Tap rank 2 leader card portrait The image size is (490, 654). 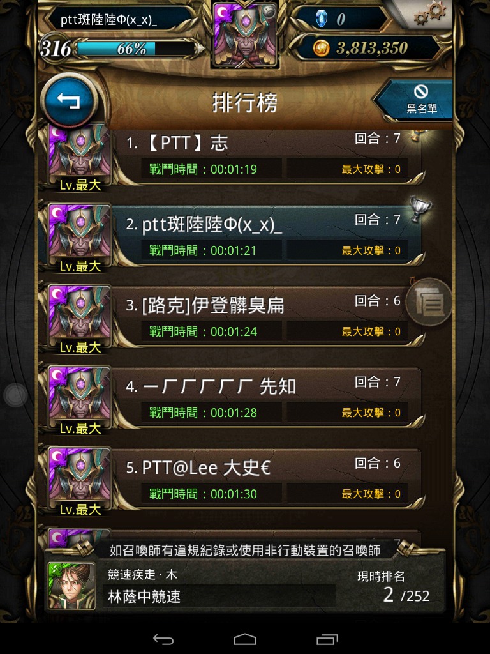click(80, 236)
